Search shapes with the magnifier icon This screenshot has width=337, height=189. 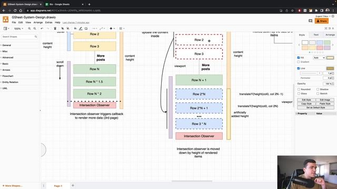[x=36, y=37]
